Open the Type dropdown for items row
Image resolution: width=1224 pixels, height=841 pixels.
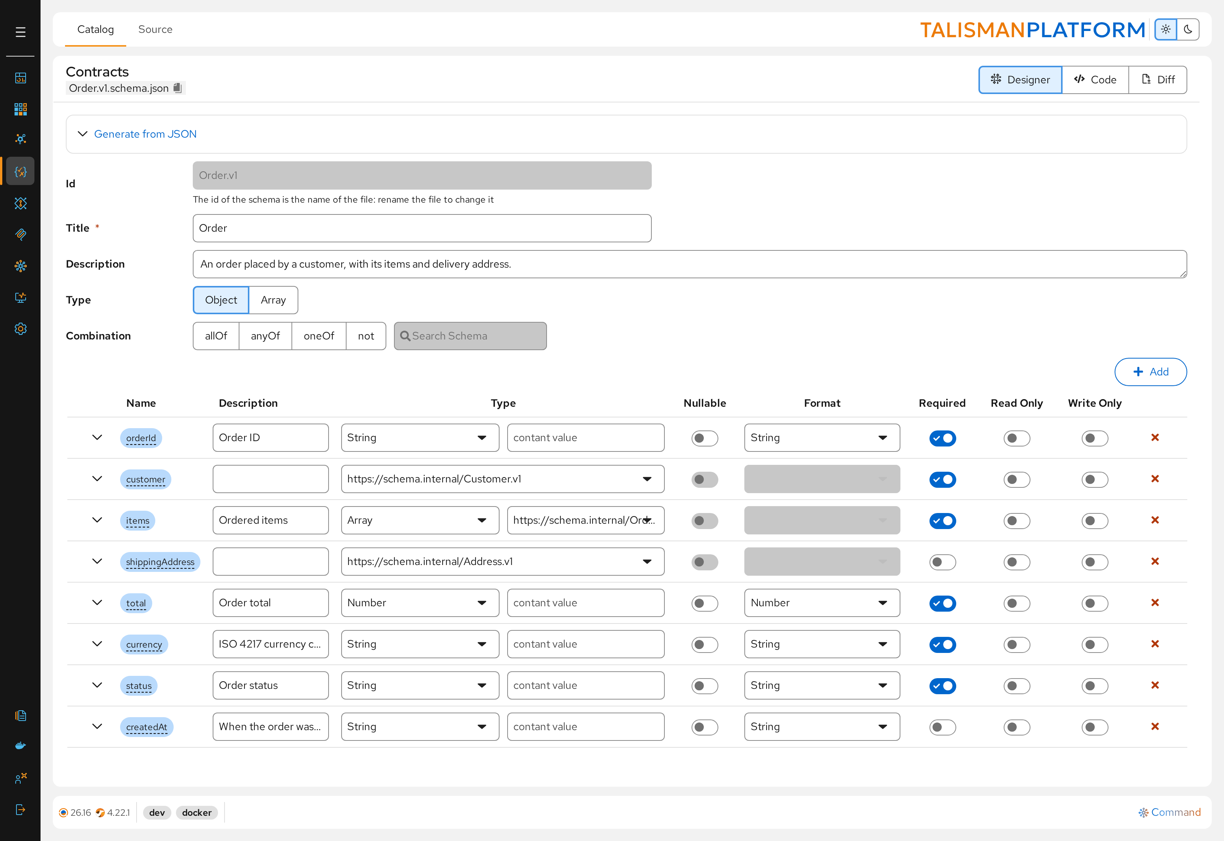420,520
